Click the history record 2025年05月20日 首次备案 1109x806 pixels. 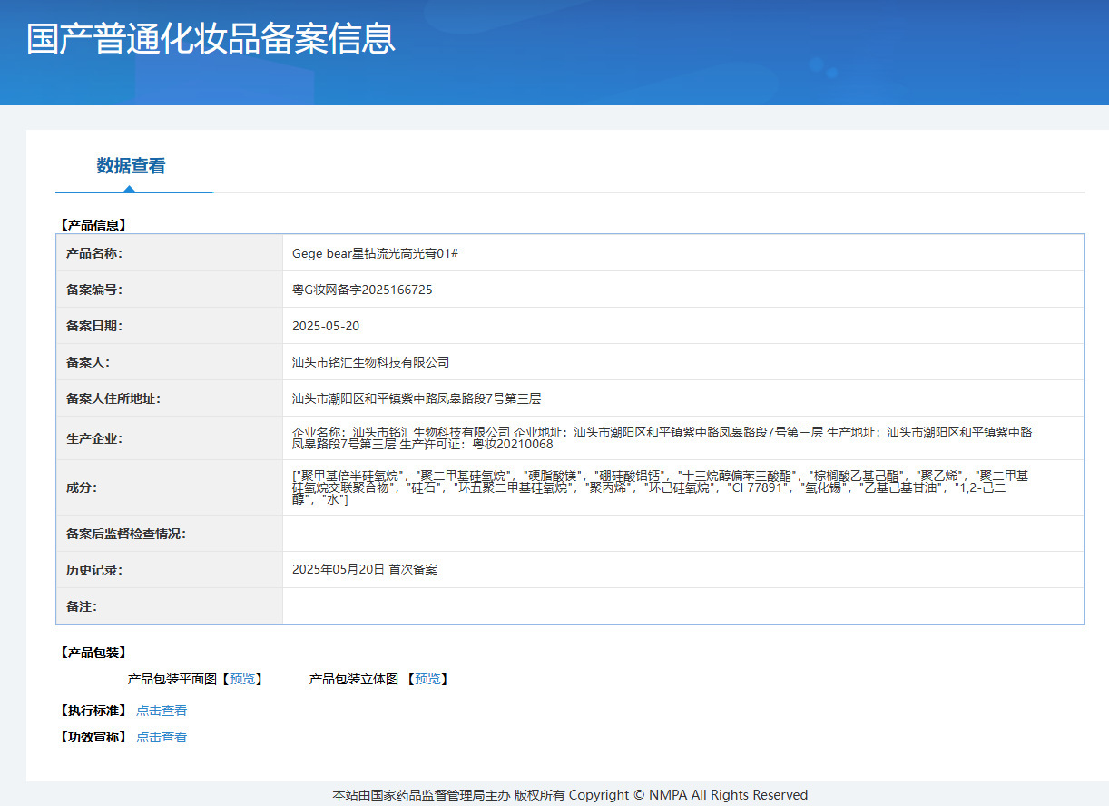[365, 570]
